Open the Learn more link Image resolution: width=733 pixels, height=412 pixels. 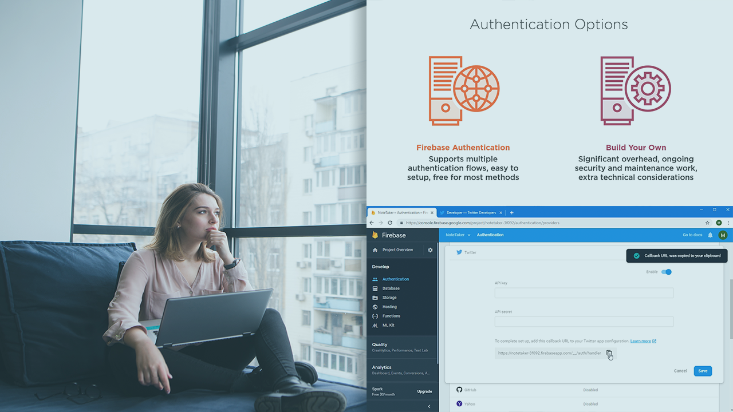[641, 341]
